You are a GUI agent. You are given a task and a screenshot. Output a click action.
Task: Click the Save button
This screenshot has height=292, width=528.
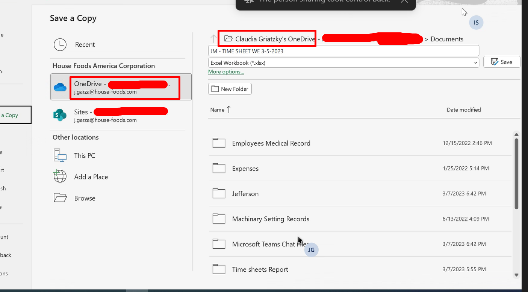coord(502,62)
